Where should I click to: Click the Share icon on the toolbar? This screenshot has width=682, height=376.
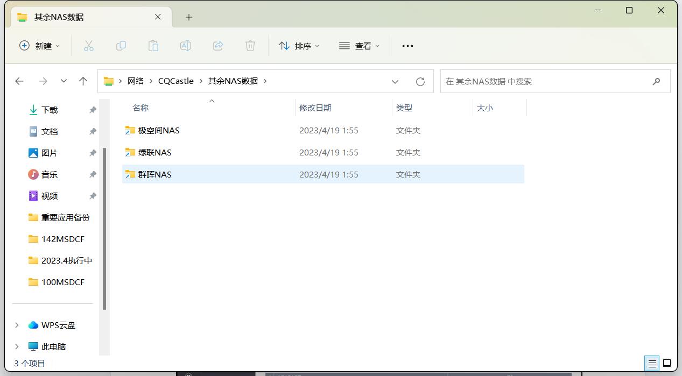coord(218,46)
